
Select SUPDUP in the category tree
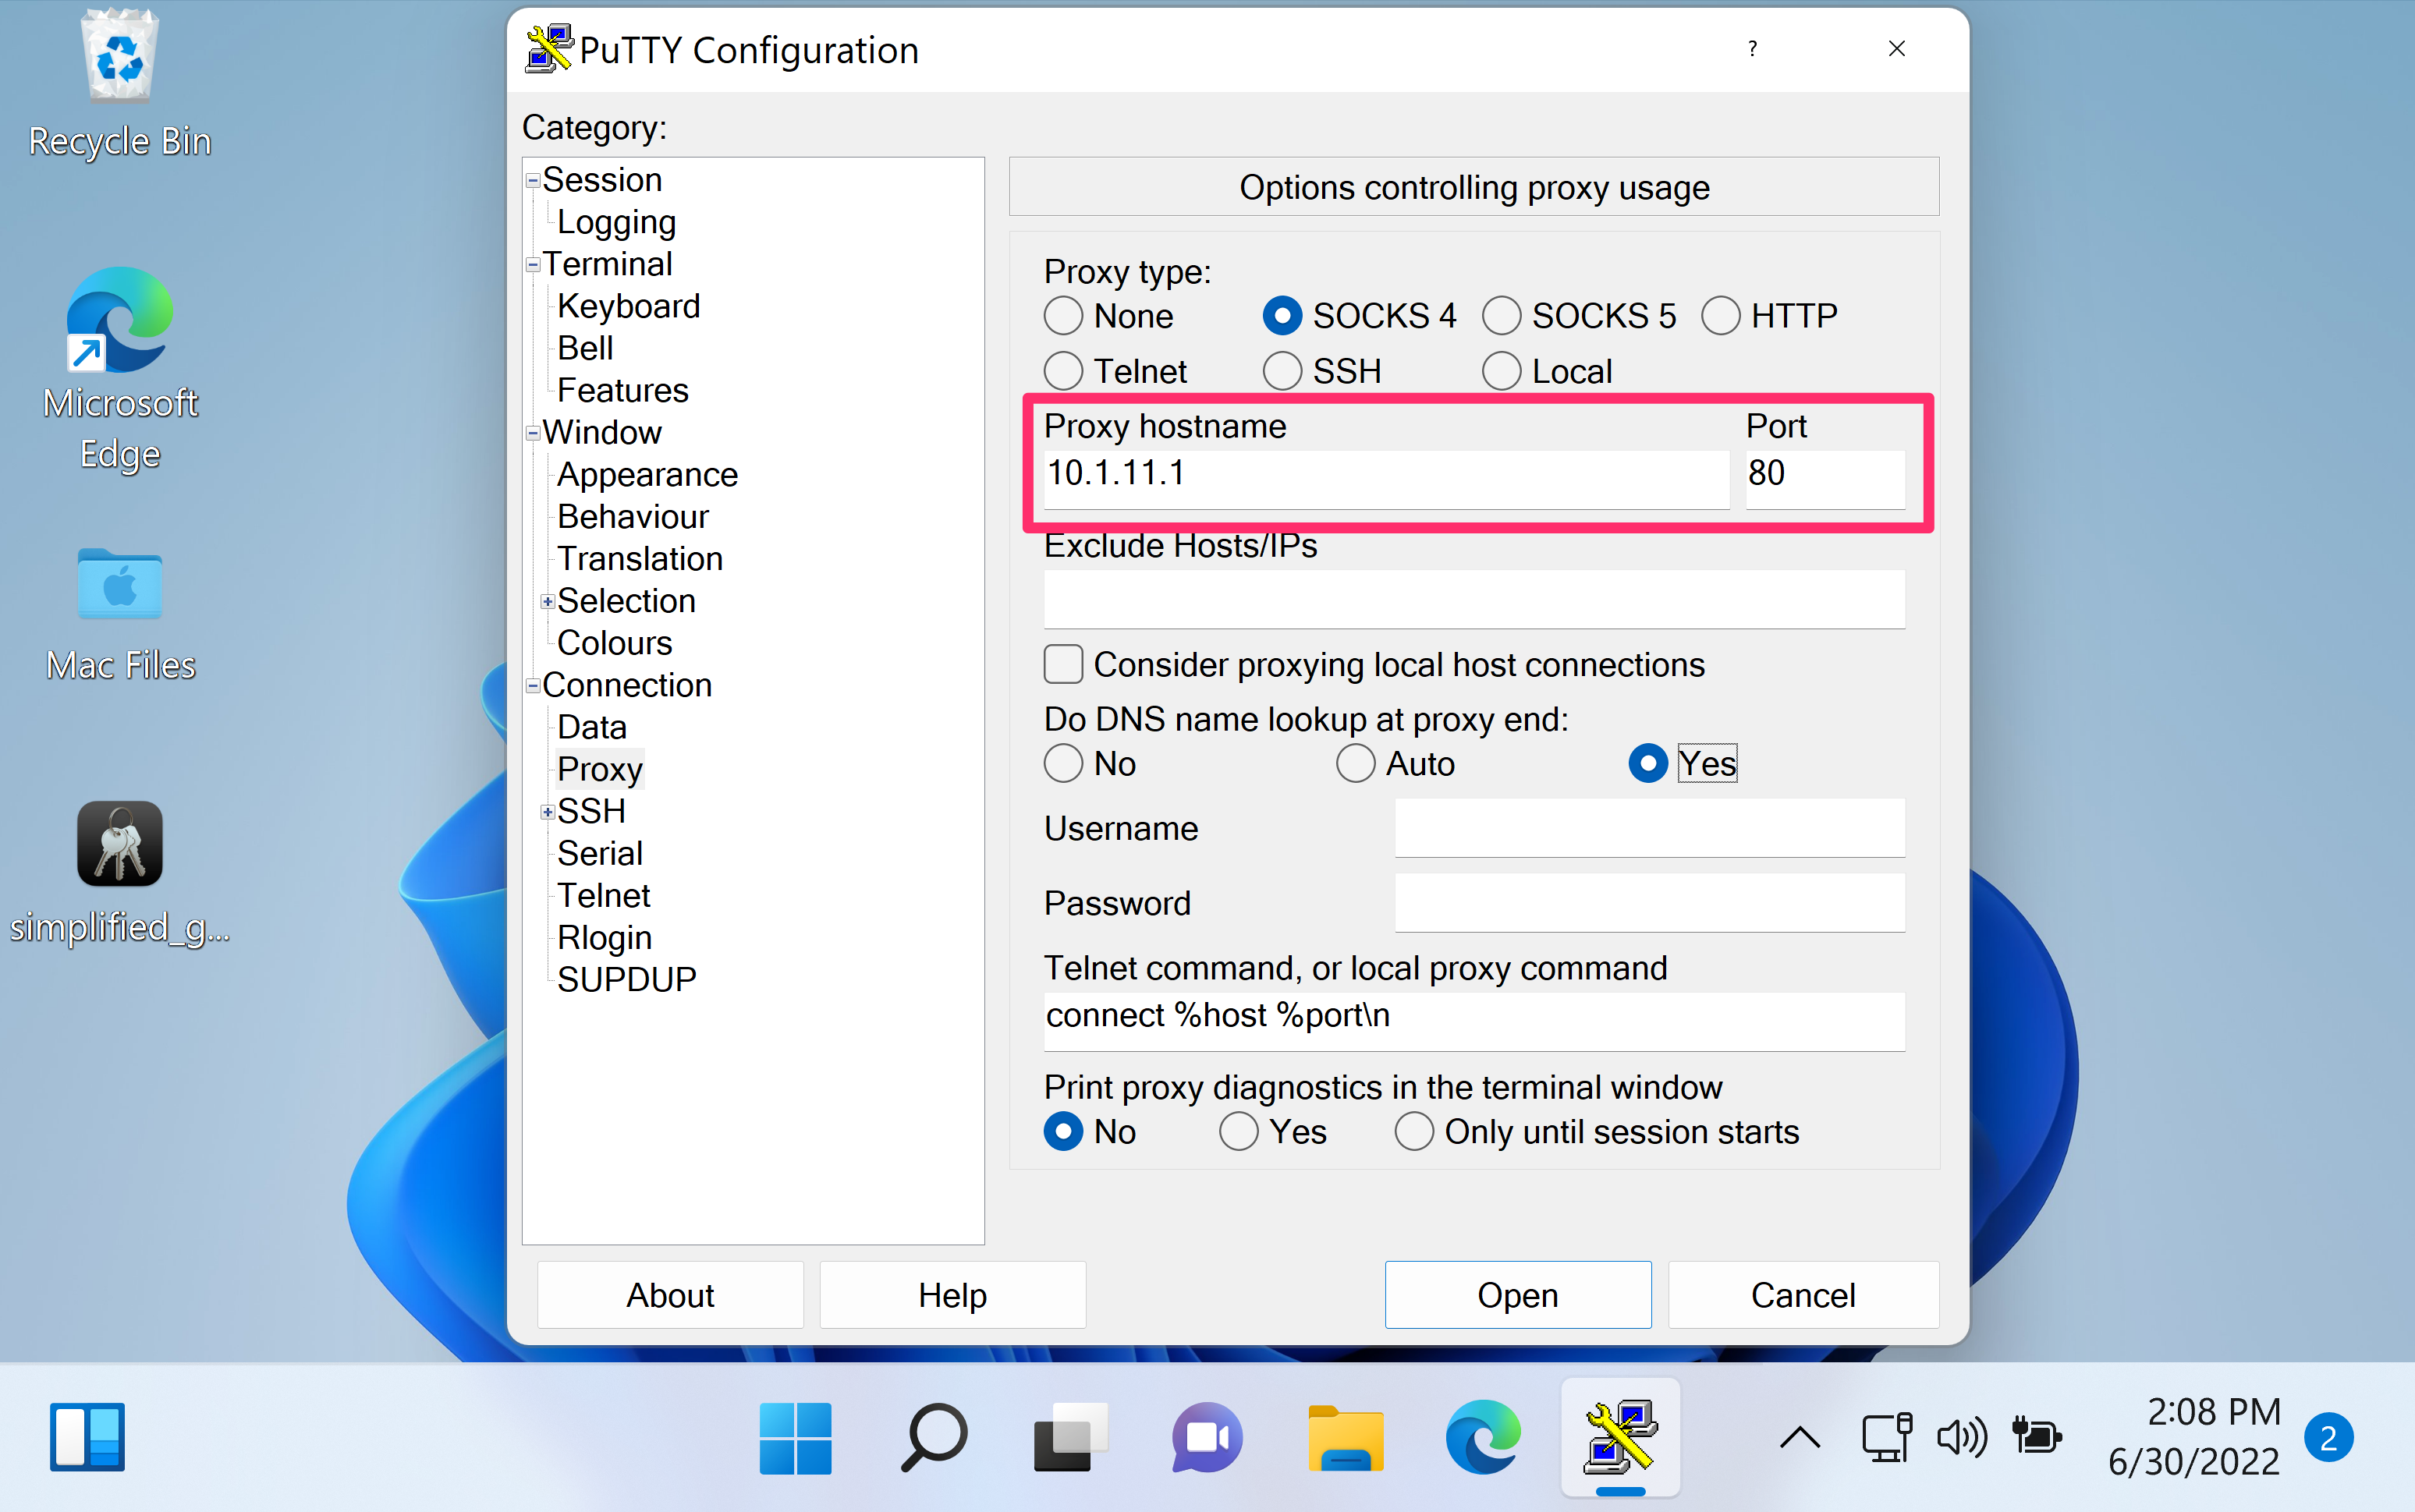pos(626,979)
